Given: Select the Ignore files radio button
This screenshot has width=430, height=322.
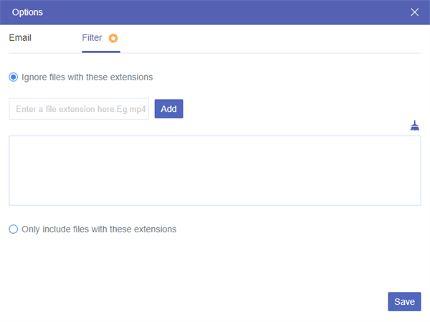Looking at the screenshot, I should coord(14,77).
